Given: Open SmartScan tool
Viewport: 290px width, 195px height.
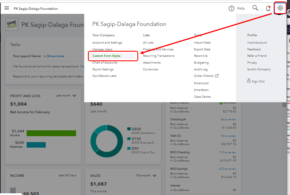Looking at the screenshot, I should pyautogui.click(x=201, y=90).
